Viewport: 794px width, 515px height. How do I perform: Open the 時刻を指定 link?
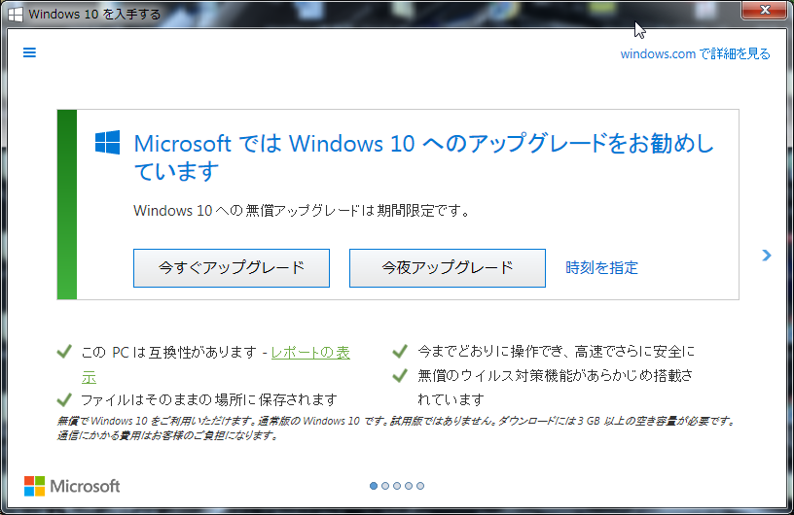pos(601,267)
